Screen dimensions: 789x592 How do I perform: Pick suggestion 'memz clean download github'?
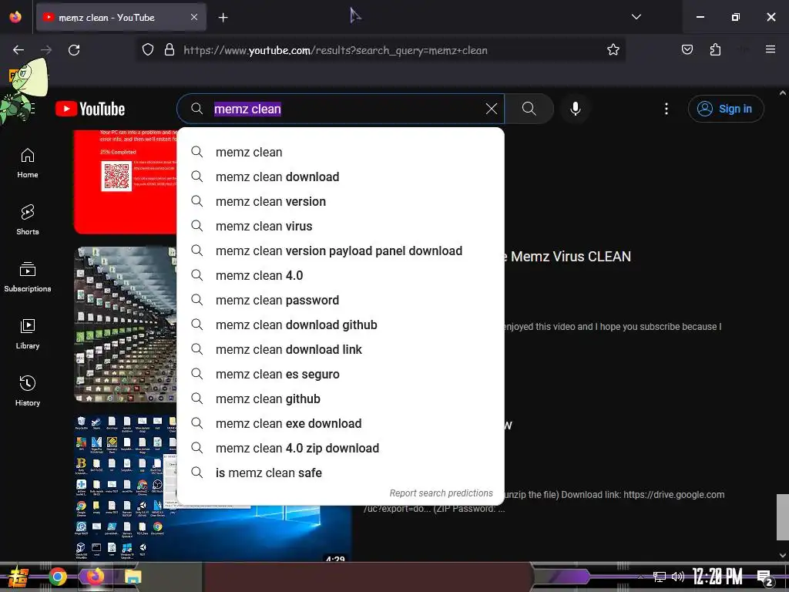point(341,325)
